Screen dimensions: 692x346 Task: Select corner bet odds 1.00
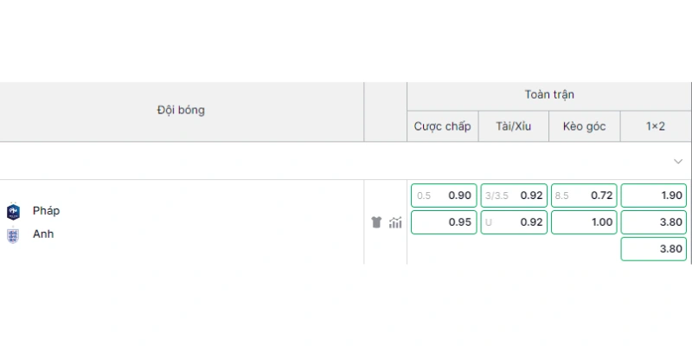pos(585,222)
